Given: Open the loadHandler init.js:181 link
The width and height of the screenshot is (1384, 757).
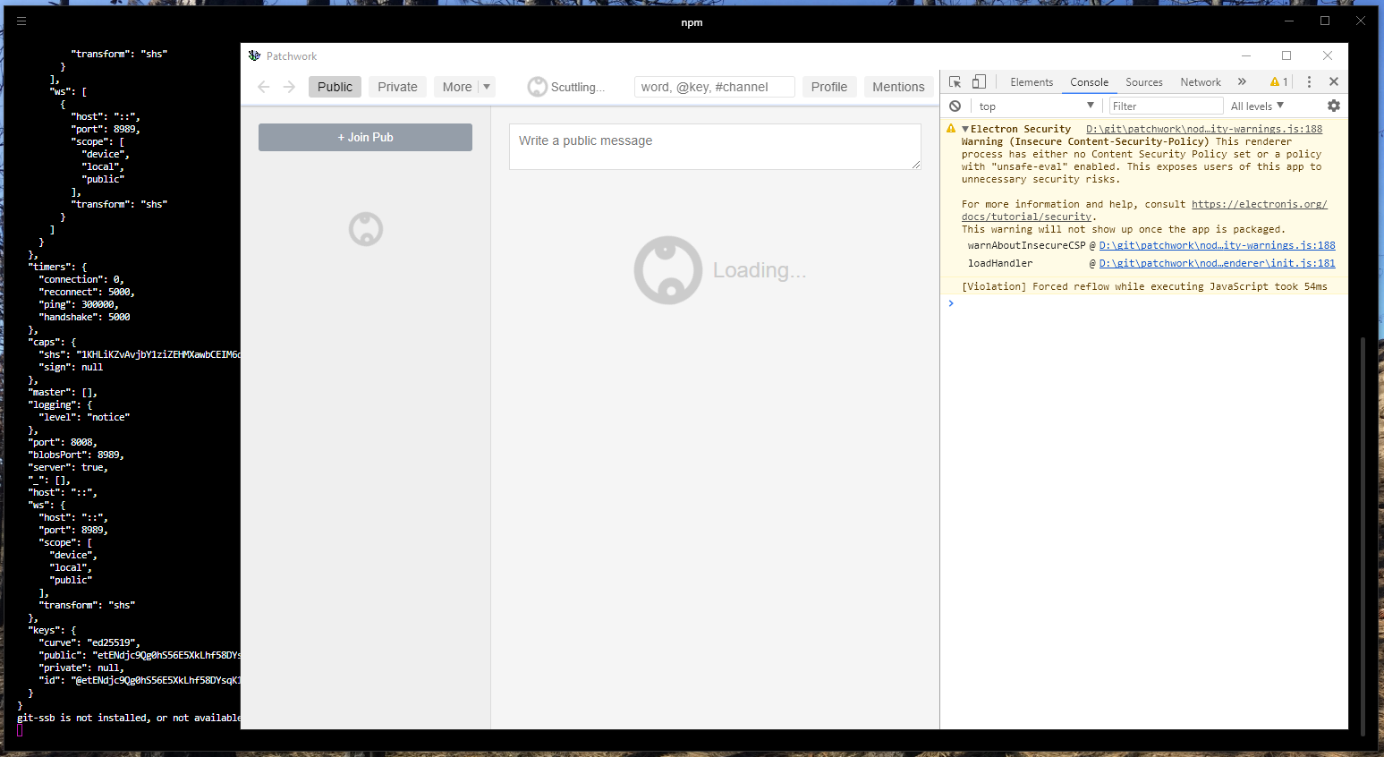Looking at the screenshot, I should coord(1217,263).
